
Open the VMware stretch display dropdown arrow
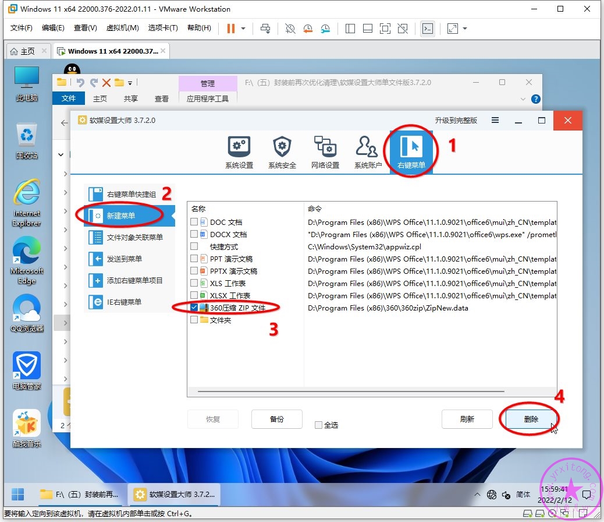[465, 28]
